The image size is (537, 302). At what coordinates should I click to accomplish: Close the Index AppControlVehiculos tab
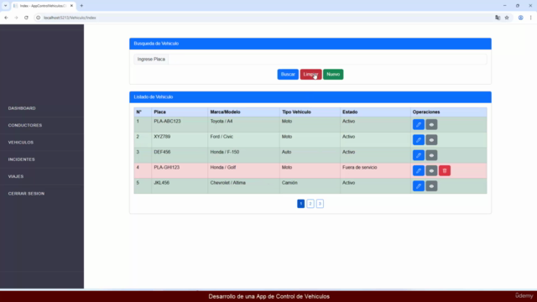pyautogui.click(x=71, y=6)
